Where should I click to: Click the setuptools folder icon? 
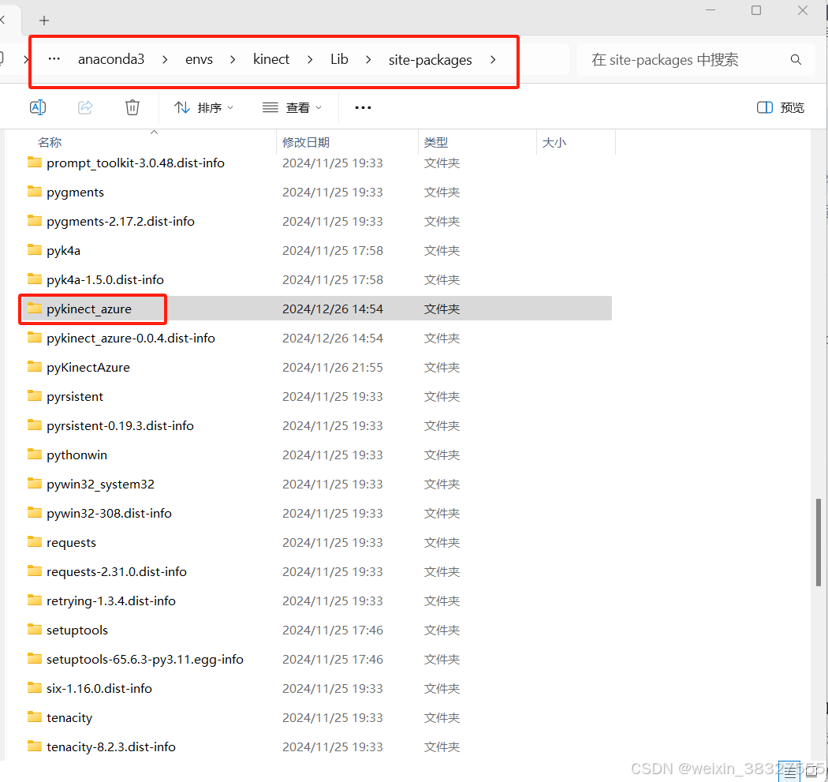pyautogui.click(x=35, y=630)
